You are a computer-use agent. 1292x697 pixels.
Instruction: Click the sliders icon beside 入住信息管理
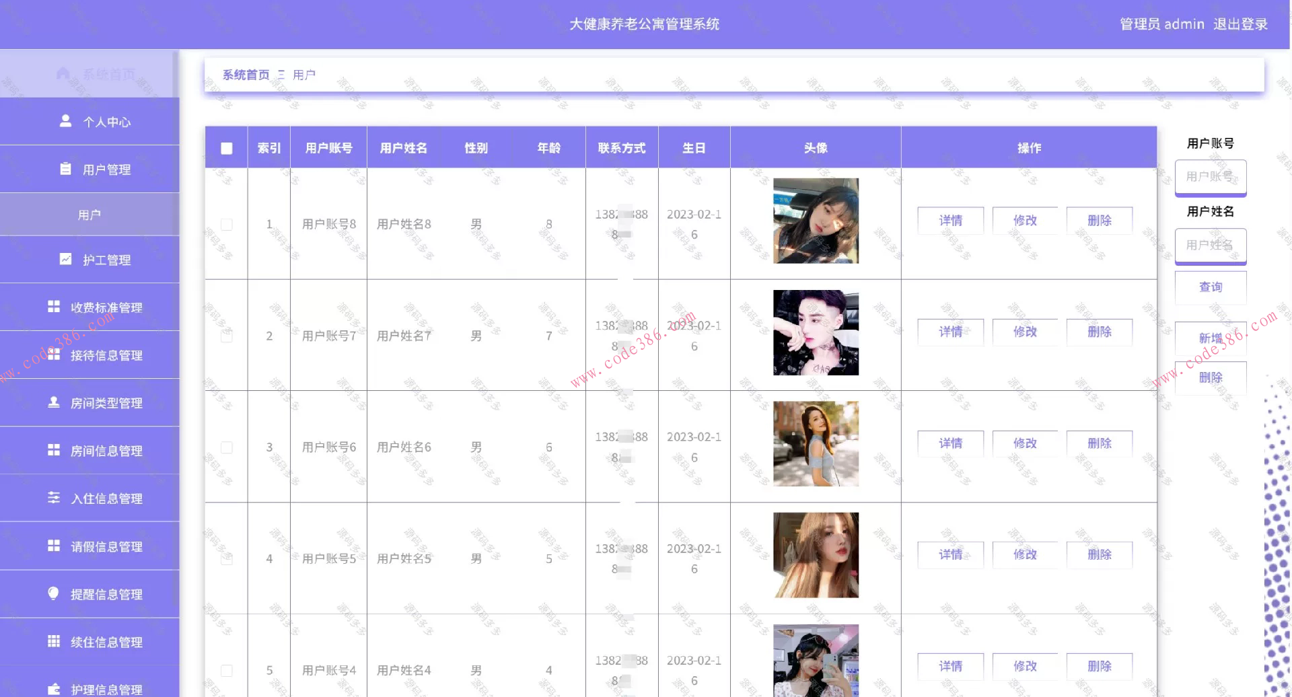tap(54, 498)
